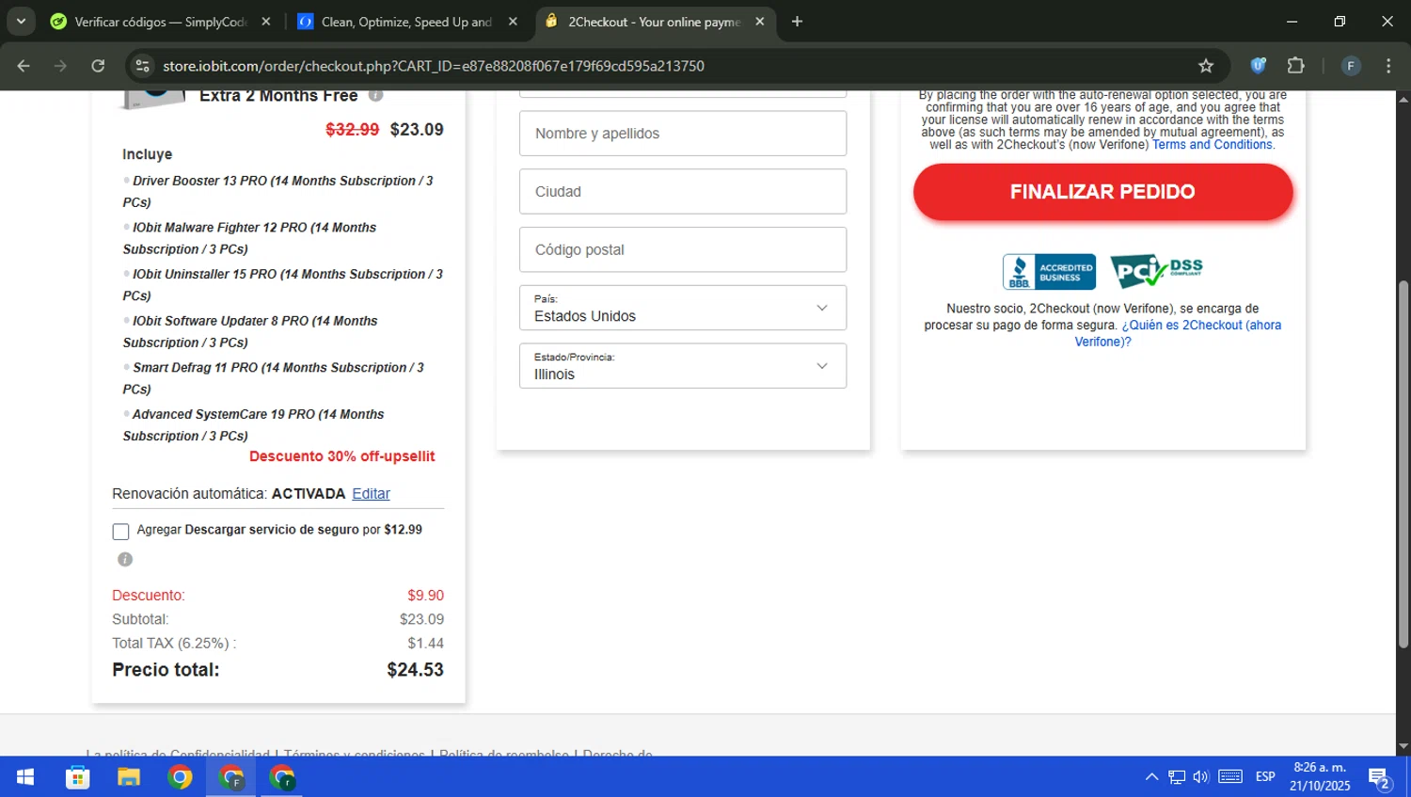Switch to Verificar códigos SimplyCodes tab
This screenshot has height=797, width=1411.
(162, 21)
